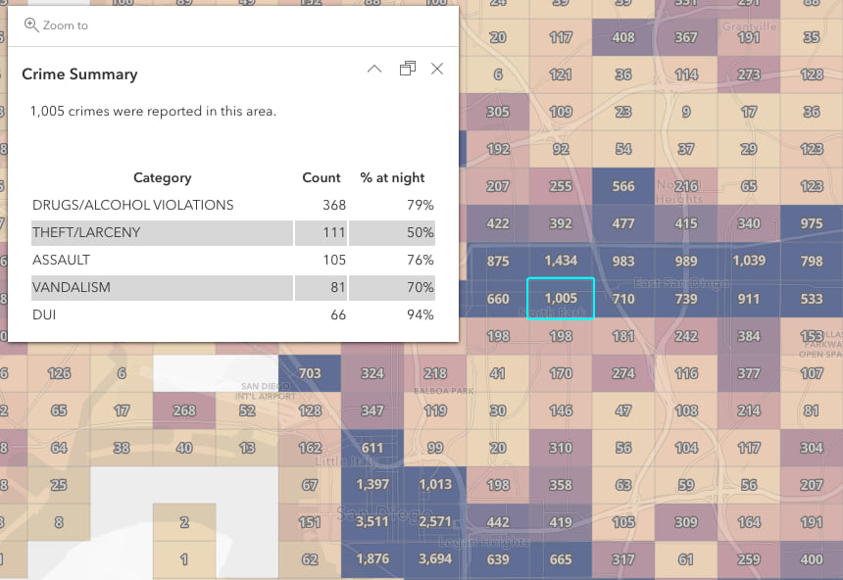The width and height of the screenshot is (843, 580).
Task: Click the Count column header
Action: [x=321, y=177]
